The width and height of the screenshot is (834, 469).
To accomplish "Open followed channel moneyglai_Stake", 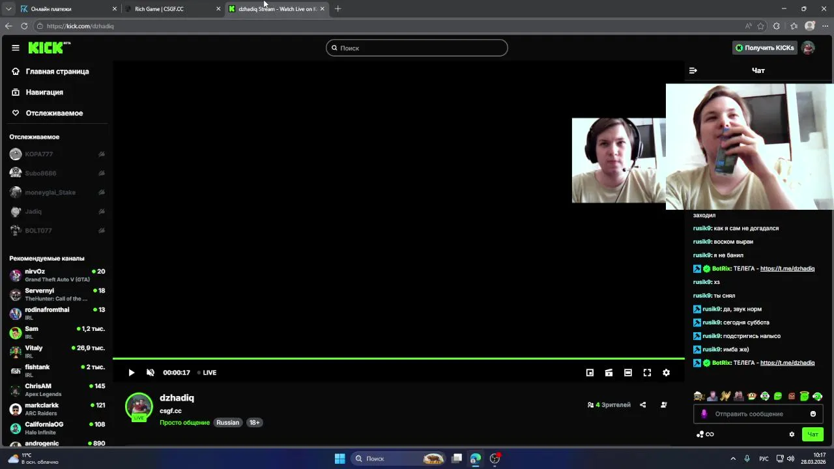I will click(x=57, y=193).
